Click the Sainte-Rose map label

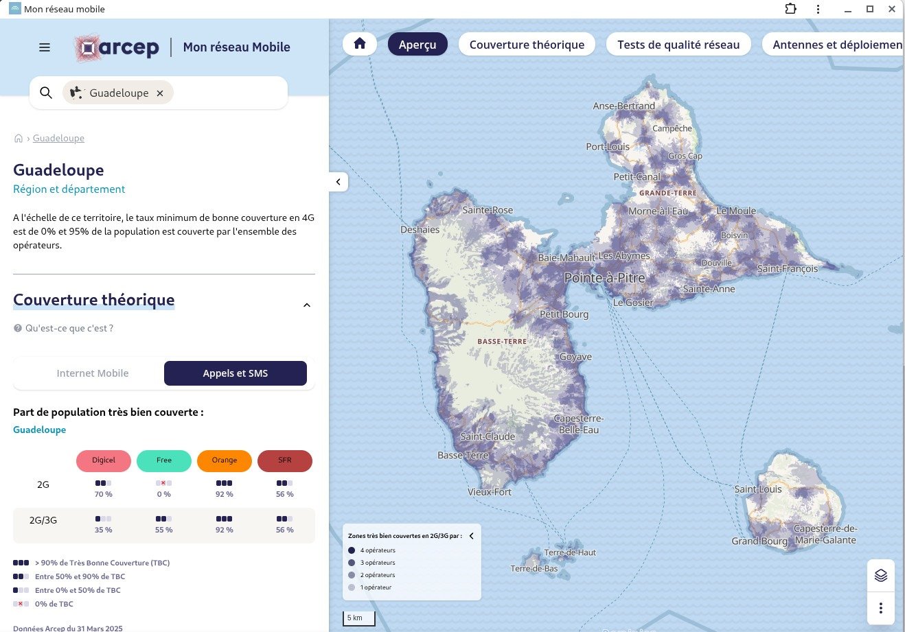pos(488,210)
